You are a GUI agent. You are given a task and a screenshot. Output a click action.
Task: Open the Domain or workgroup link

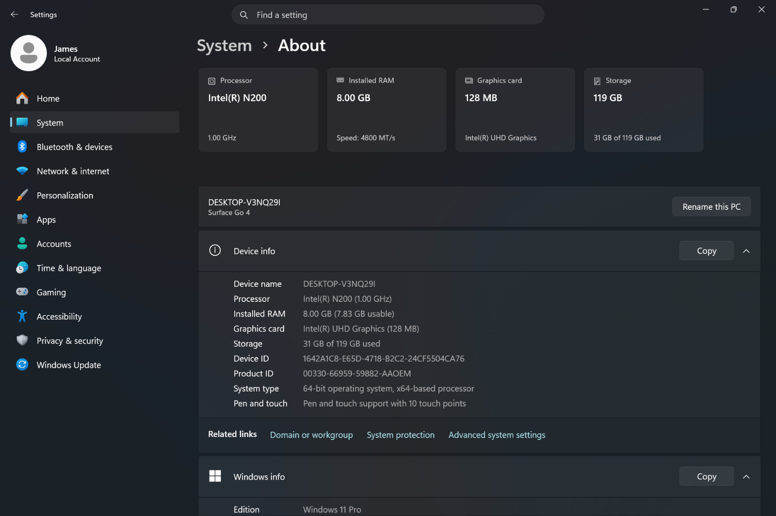pos(311,435)
